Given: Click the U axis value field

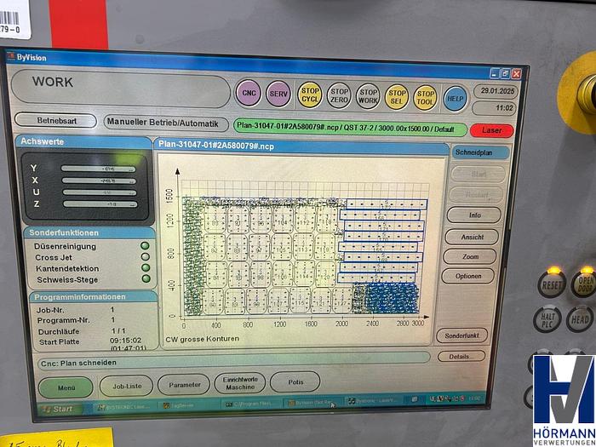Looking at the screenshot, I should coord(100,192).
